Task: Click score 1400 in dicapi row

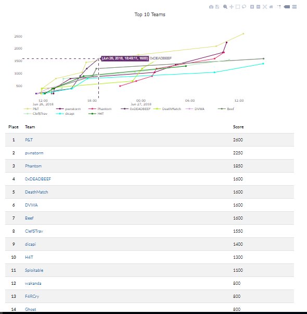Action: [x=238, y=244]
